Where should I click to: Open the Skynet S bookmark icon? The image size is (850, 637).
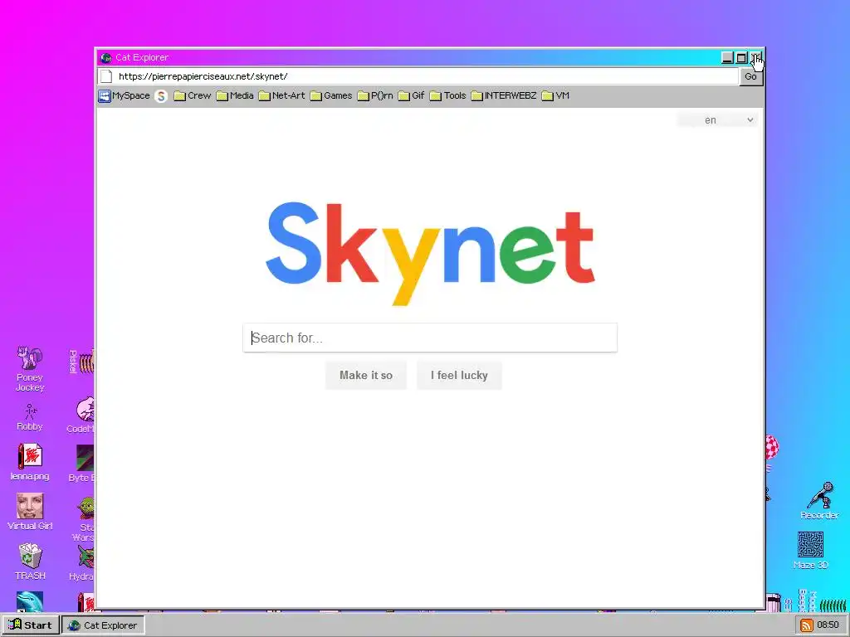click(x=161, y=96)
